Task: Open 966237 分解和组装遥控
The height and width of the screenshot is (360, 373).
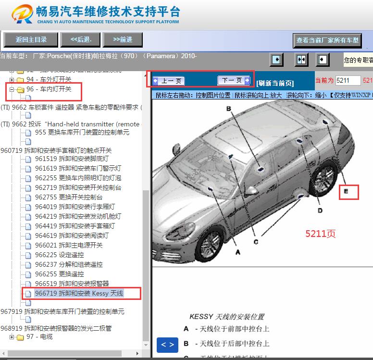Action: tap(69, 264)
